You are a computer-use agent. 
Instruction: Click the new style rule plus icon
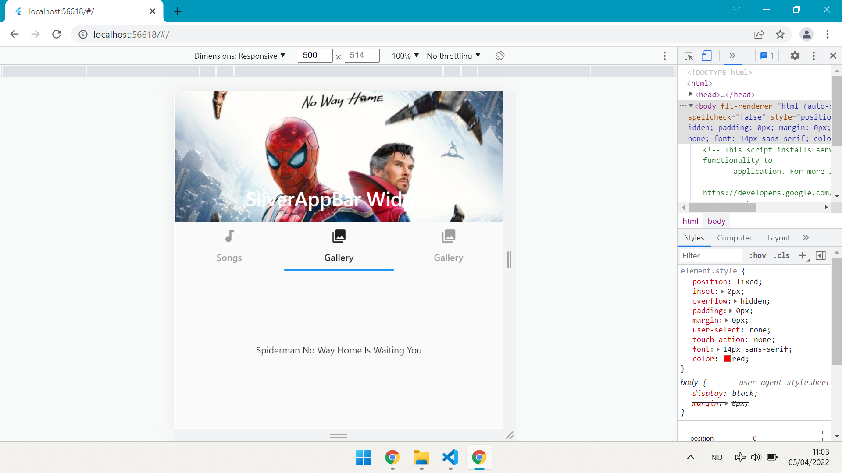pyautogui.click(x=803, y=256)
